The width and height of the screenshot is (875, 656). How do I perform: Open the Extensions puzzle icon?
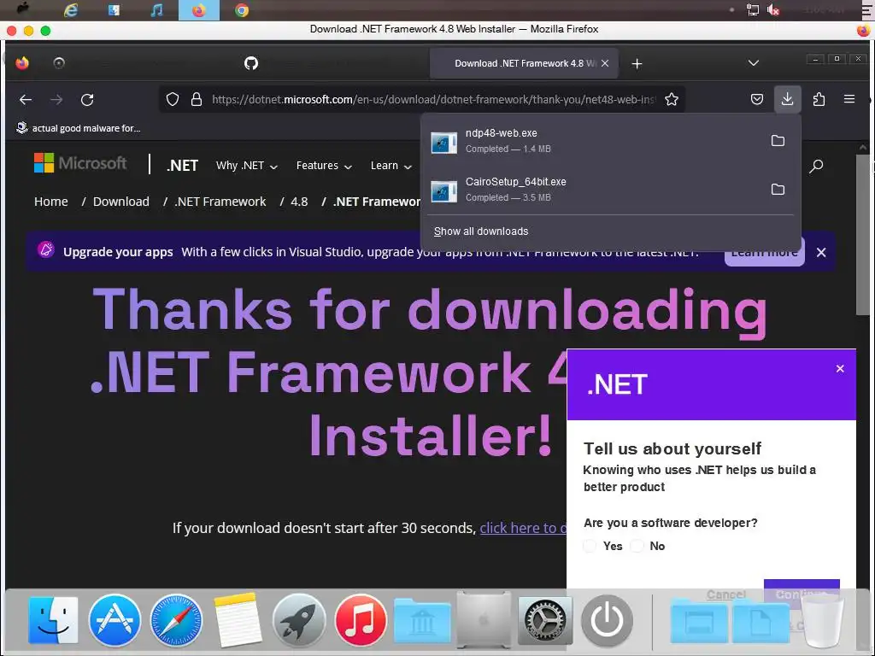tap(819, 99)
